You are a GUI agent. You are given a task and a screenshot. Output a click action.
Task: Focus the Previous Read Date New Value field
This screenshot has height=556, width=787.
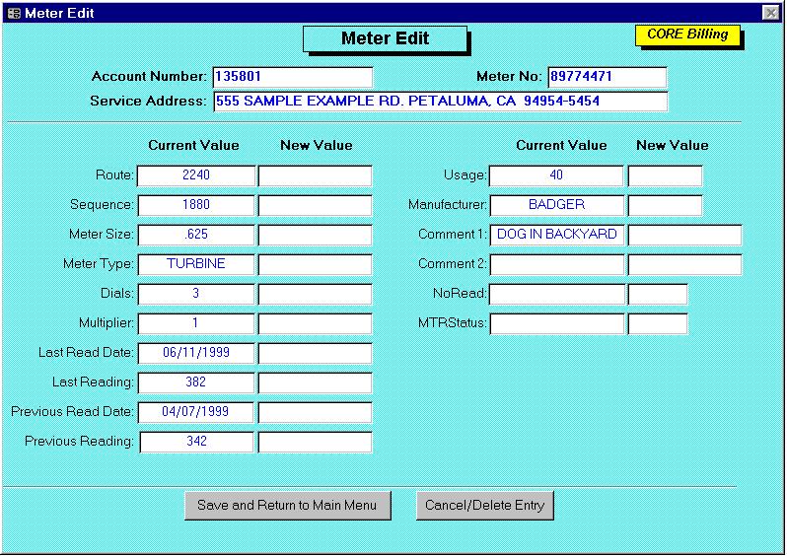316,413
